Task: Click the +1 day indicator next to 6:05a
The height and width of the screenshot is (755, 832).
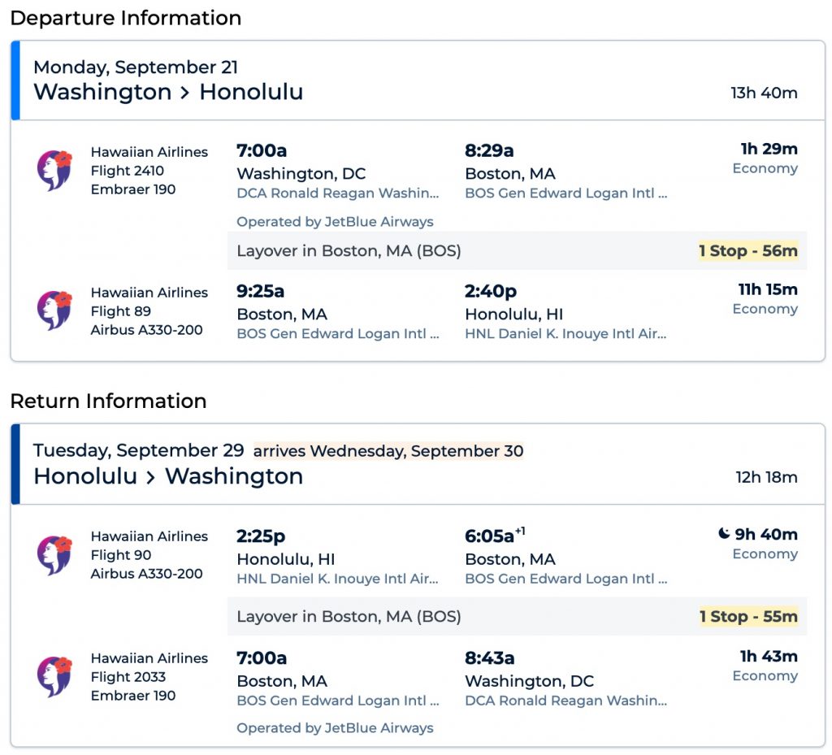Action: [x=520, y=532]
